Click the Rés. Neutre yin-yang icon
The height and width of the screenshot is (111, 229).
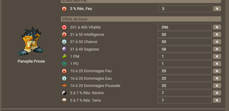(64, 93)
